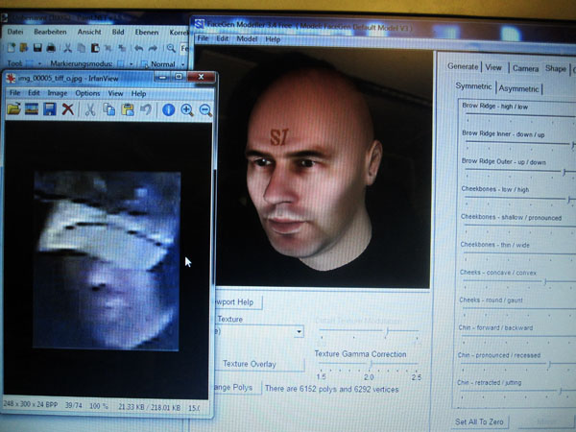Adjust Texture Gamma Correction slider
Viewport: 576px width, 432px height.
(369, 364)
